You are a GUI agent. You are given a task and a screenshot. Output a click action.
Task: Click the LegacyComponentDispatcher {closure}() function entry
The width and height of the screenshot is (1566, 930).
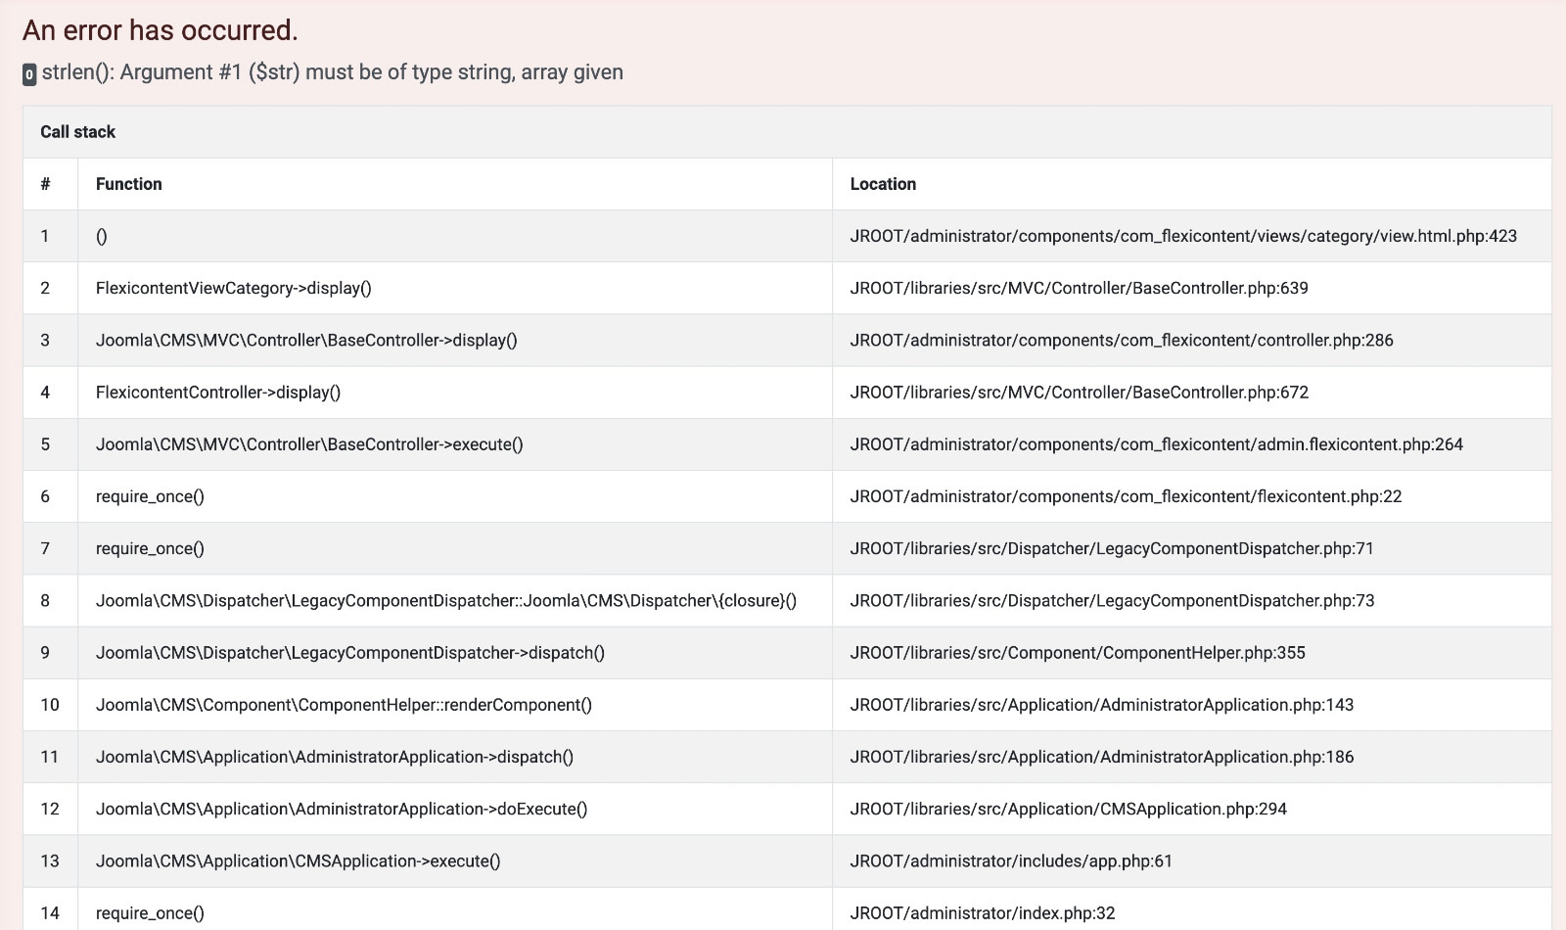click(x=445, y=601)
